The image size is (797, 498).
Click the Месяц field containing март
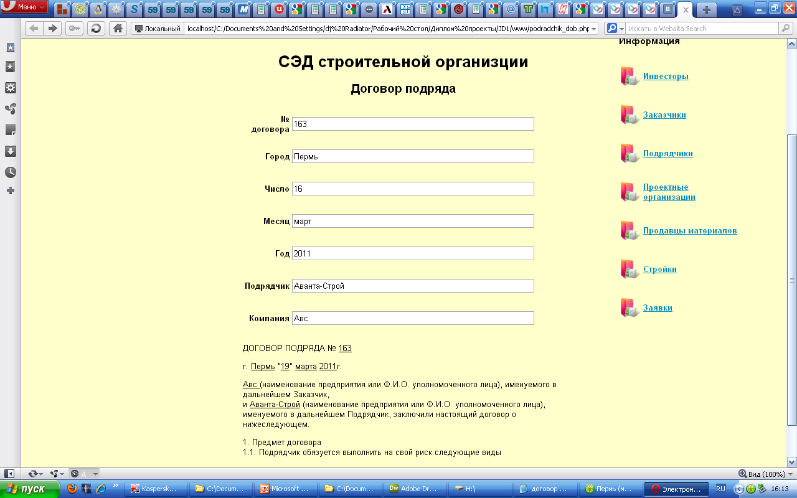pyautogui.click(x=413, y=221)
